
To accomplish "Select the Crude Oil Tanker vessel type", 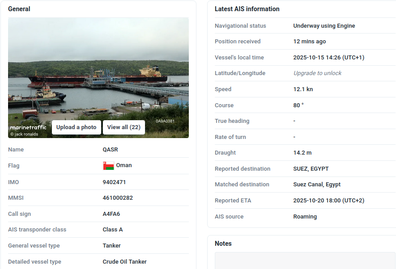I will (x=125, y=262).
